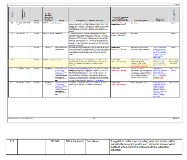The image size is (187, 160).
Task: Click the 'Guidance for Compliance' column header
Action: tap(160, 20)
